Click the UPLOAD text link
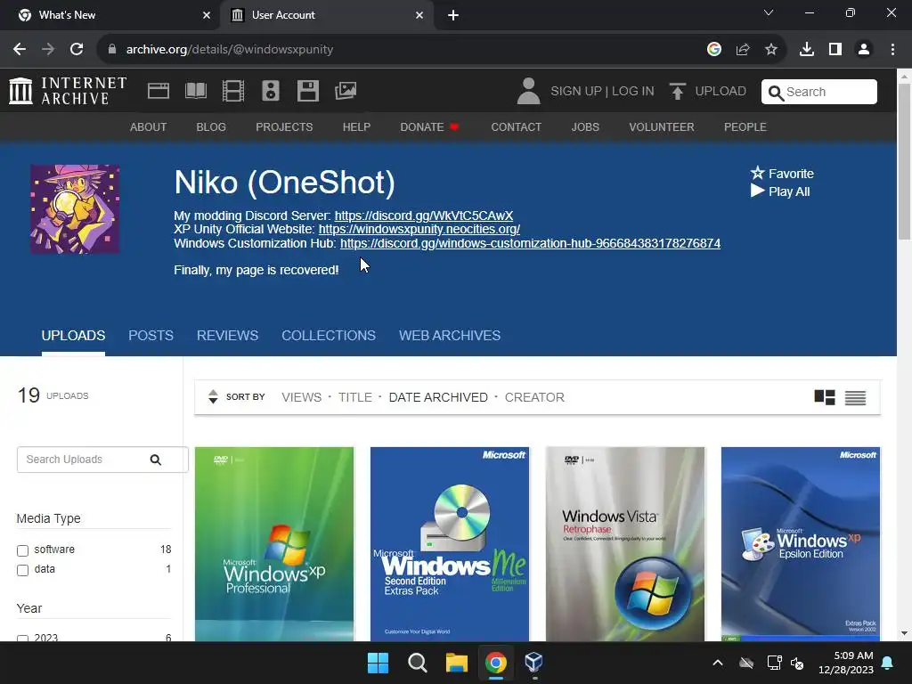This screenshot has width=912, height=684. point(720,92)
